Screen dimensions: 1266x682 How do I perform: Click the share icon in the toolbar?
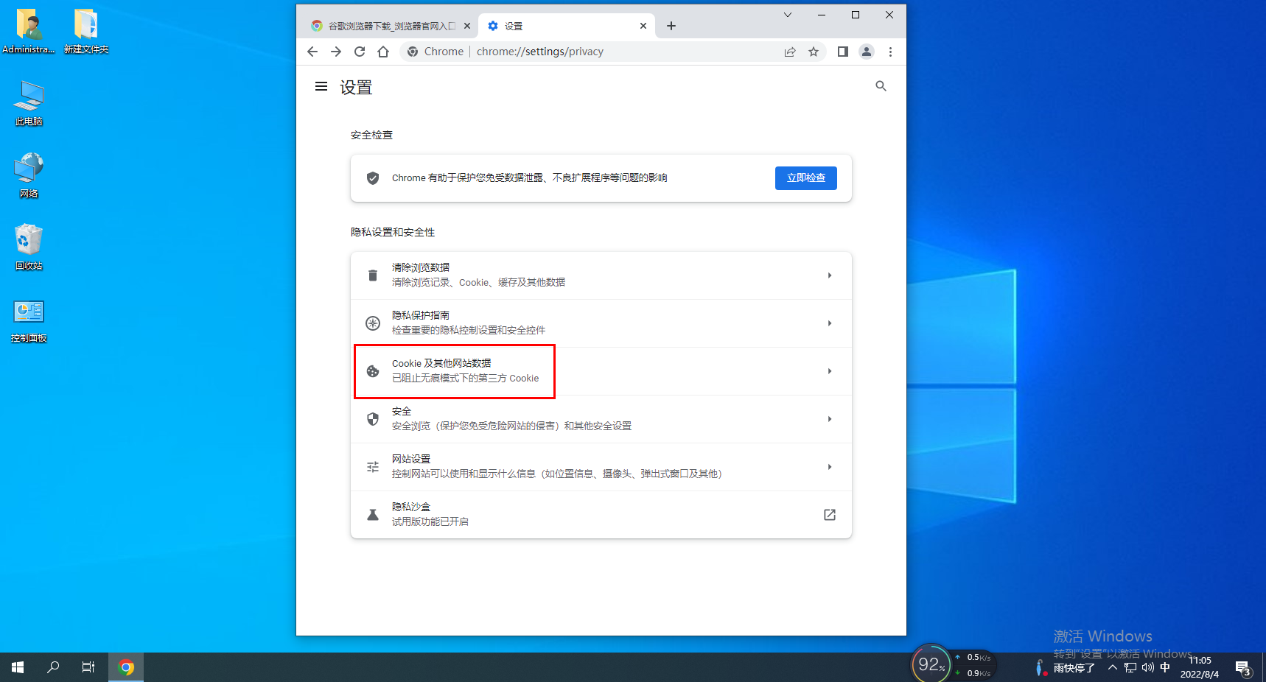[790, 52]
